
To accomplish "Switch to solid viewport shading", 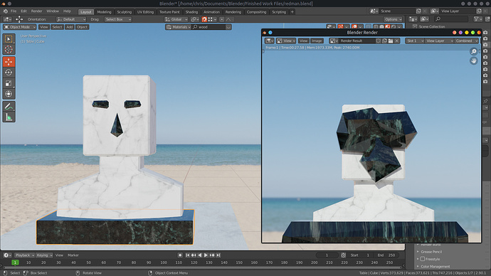I will [381, 27].
